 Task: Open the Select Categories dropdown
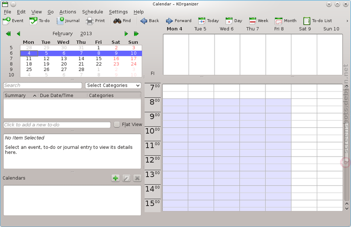click(x=113, y=85)
